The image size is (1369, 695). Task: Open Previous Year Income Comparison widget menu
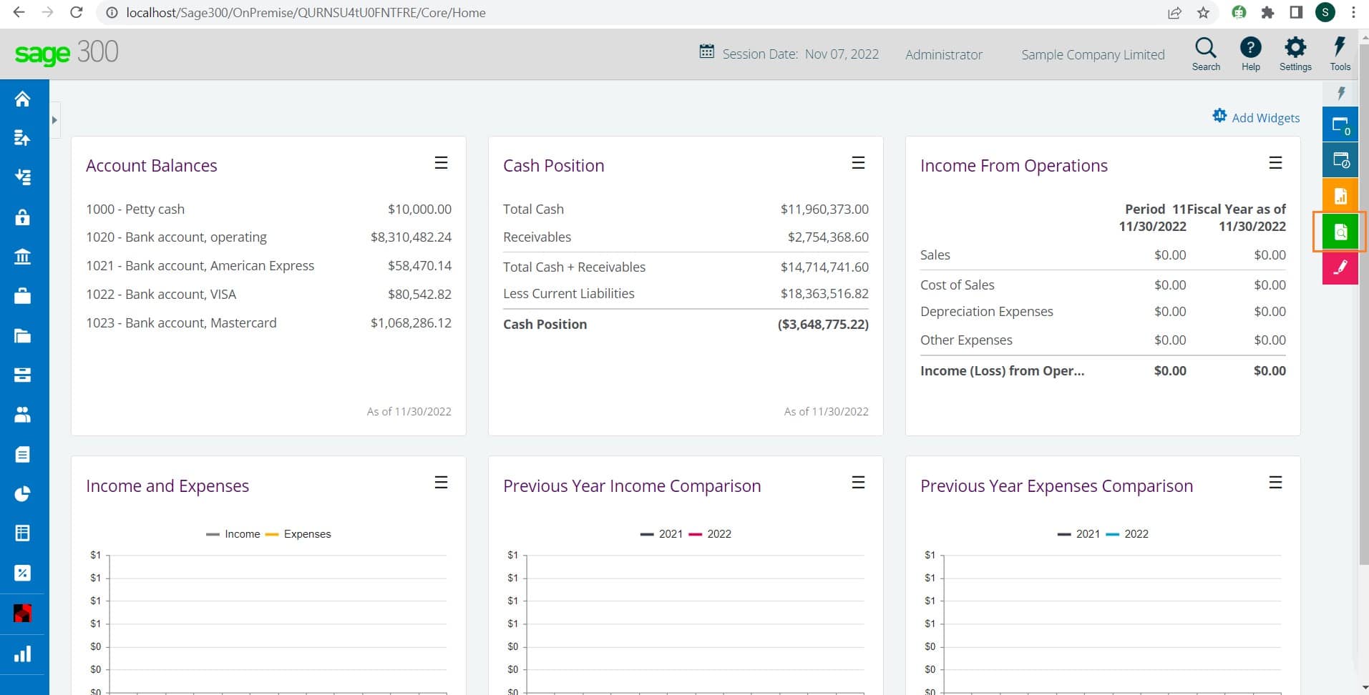pyautogui.click(x=858, y=483)
